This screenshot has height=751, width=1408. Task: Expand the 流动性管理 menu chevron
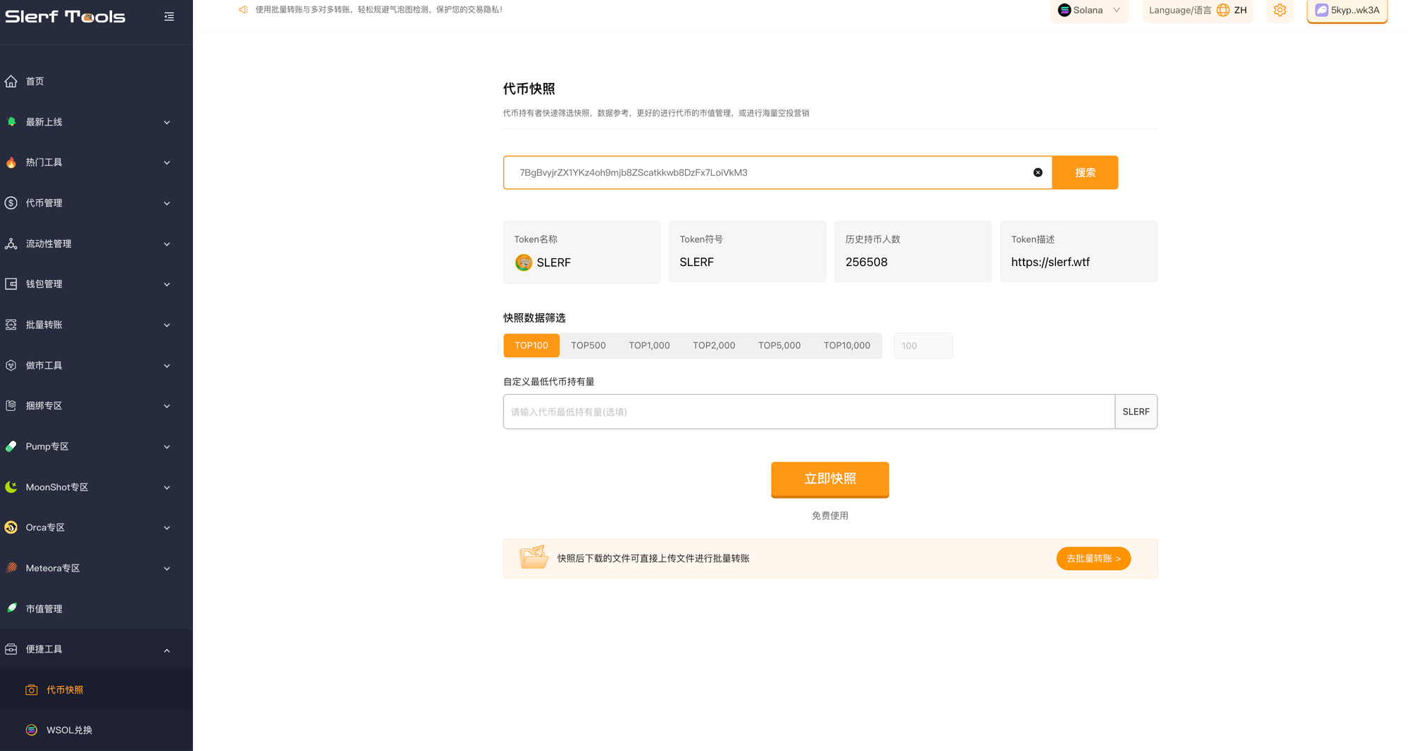point(167,244)
